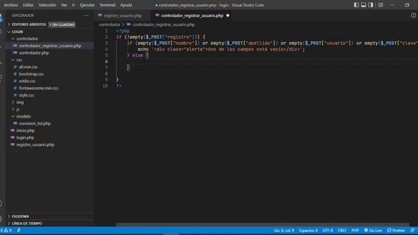Open Ejecutar menu

tap(87, 5)
